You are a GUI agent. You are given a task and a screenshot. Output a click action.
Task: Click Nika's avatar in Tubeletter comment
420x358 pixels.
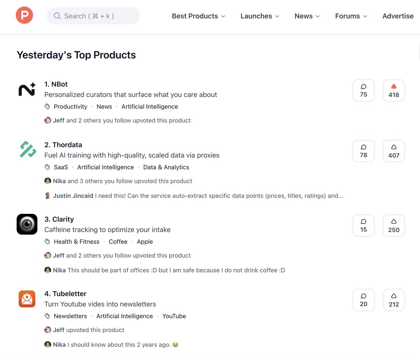[48, 345]
